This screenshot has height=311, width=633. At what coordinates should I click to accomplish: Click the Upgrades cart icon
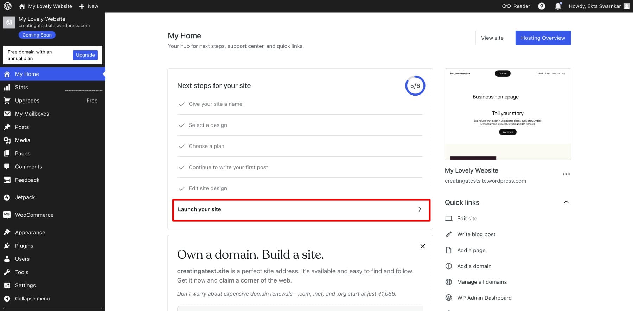point(7,101)
